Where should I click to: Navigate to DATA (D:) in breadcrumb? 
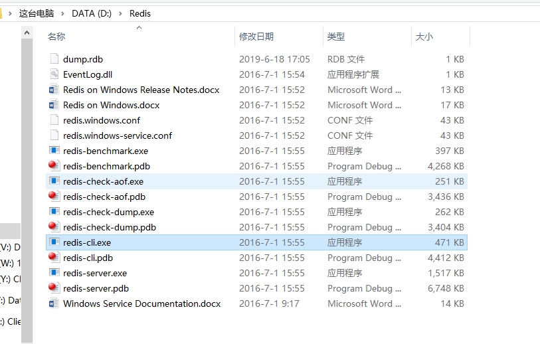[x=92, y=13]
